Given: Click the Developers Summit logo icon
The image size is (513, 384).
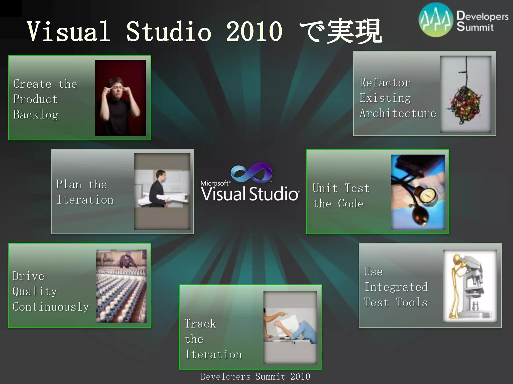Looking at the screenshot, I should point(436,20).
